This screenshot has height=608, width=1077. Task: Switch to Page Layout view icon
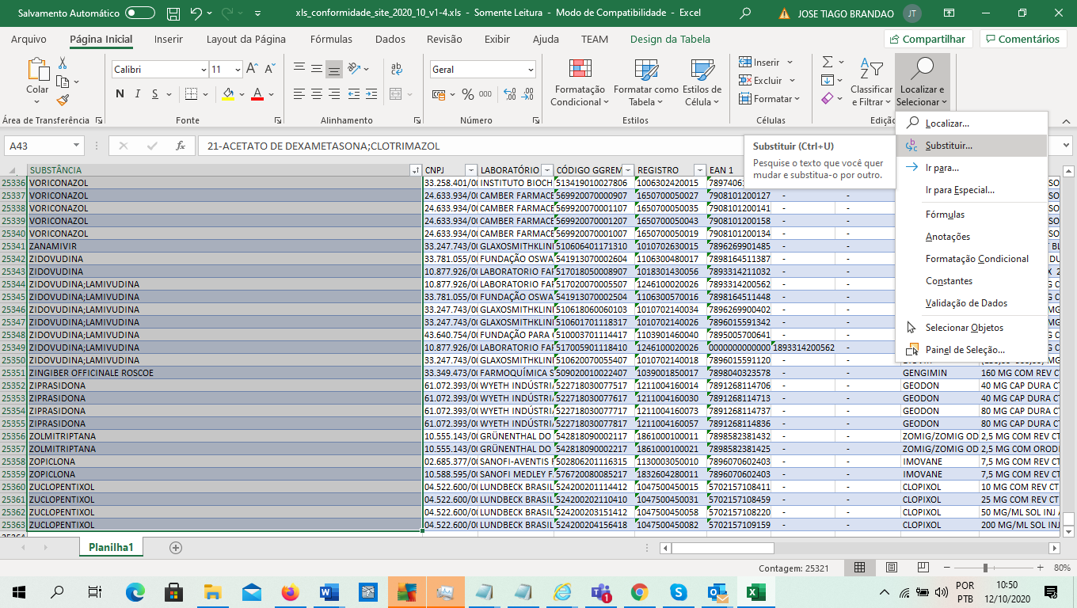(x=893, y=568)
